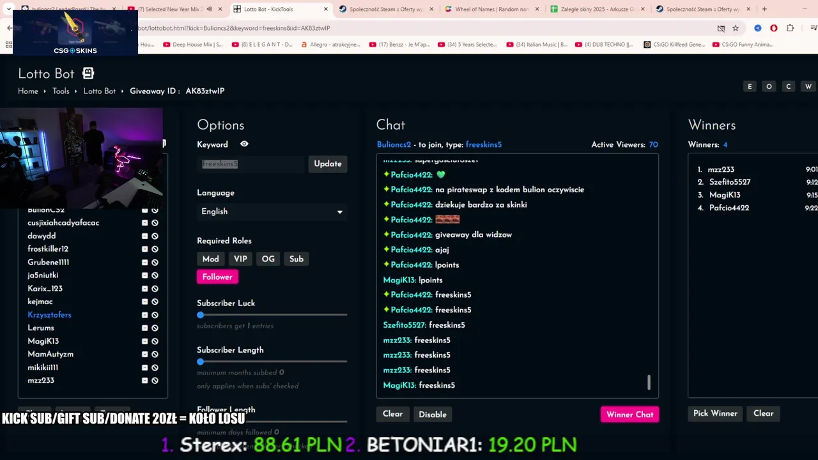Screen dimensions: 818x460
Task: Toggle keyword visibility eye icon
Action: (244, 144)
